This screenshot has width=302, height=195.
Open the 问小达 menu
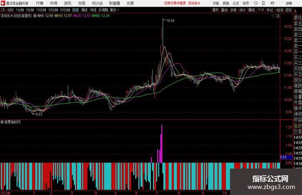97,3
